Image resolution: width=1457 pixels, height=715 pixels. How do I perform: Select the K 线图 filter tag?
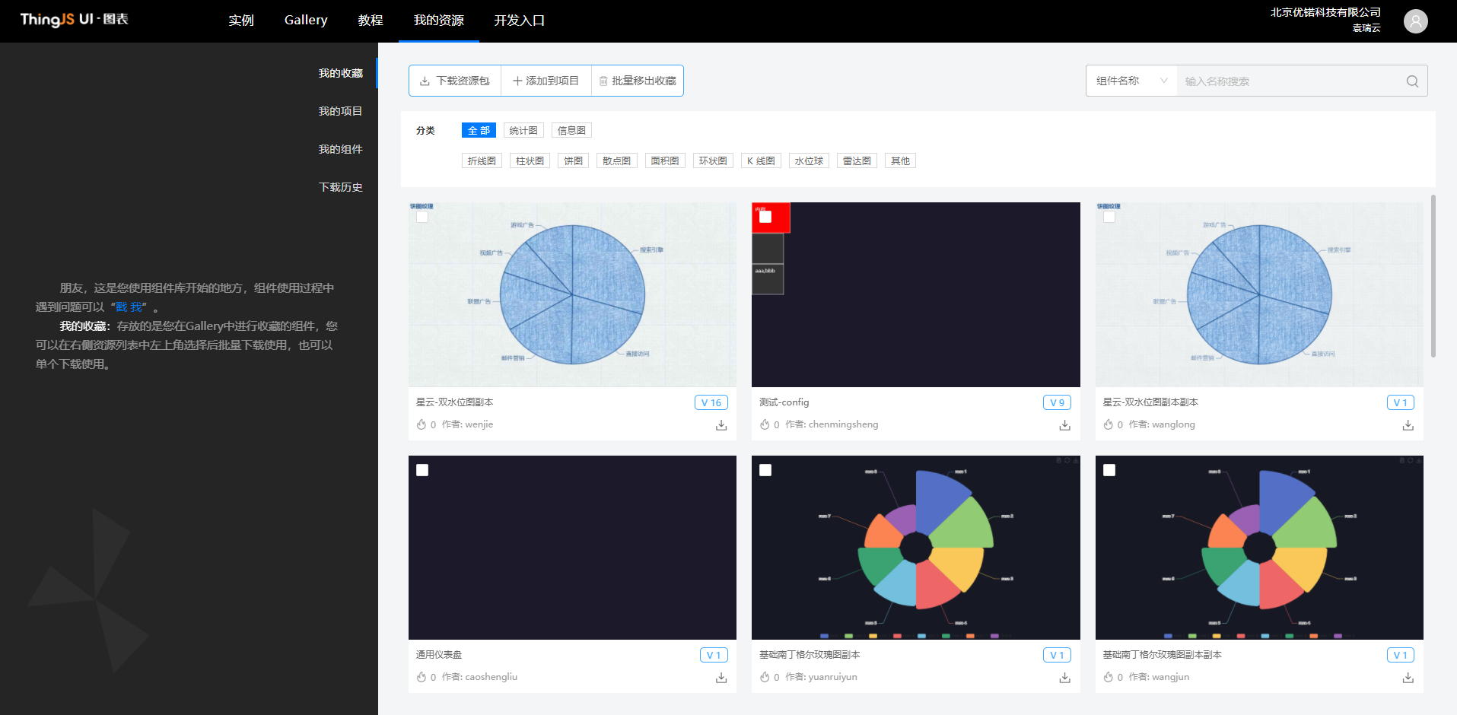click(x=761, y=160)
